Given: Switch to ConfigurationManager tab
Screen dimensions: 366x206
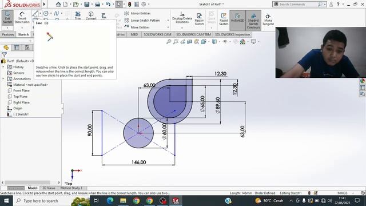Looking at the screenshot, I should [x=27, y=47].
